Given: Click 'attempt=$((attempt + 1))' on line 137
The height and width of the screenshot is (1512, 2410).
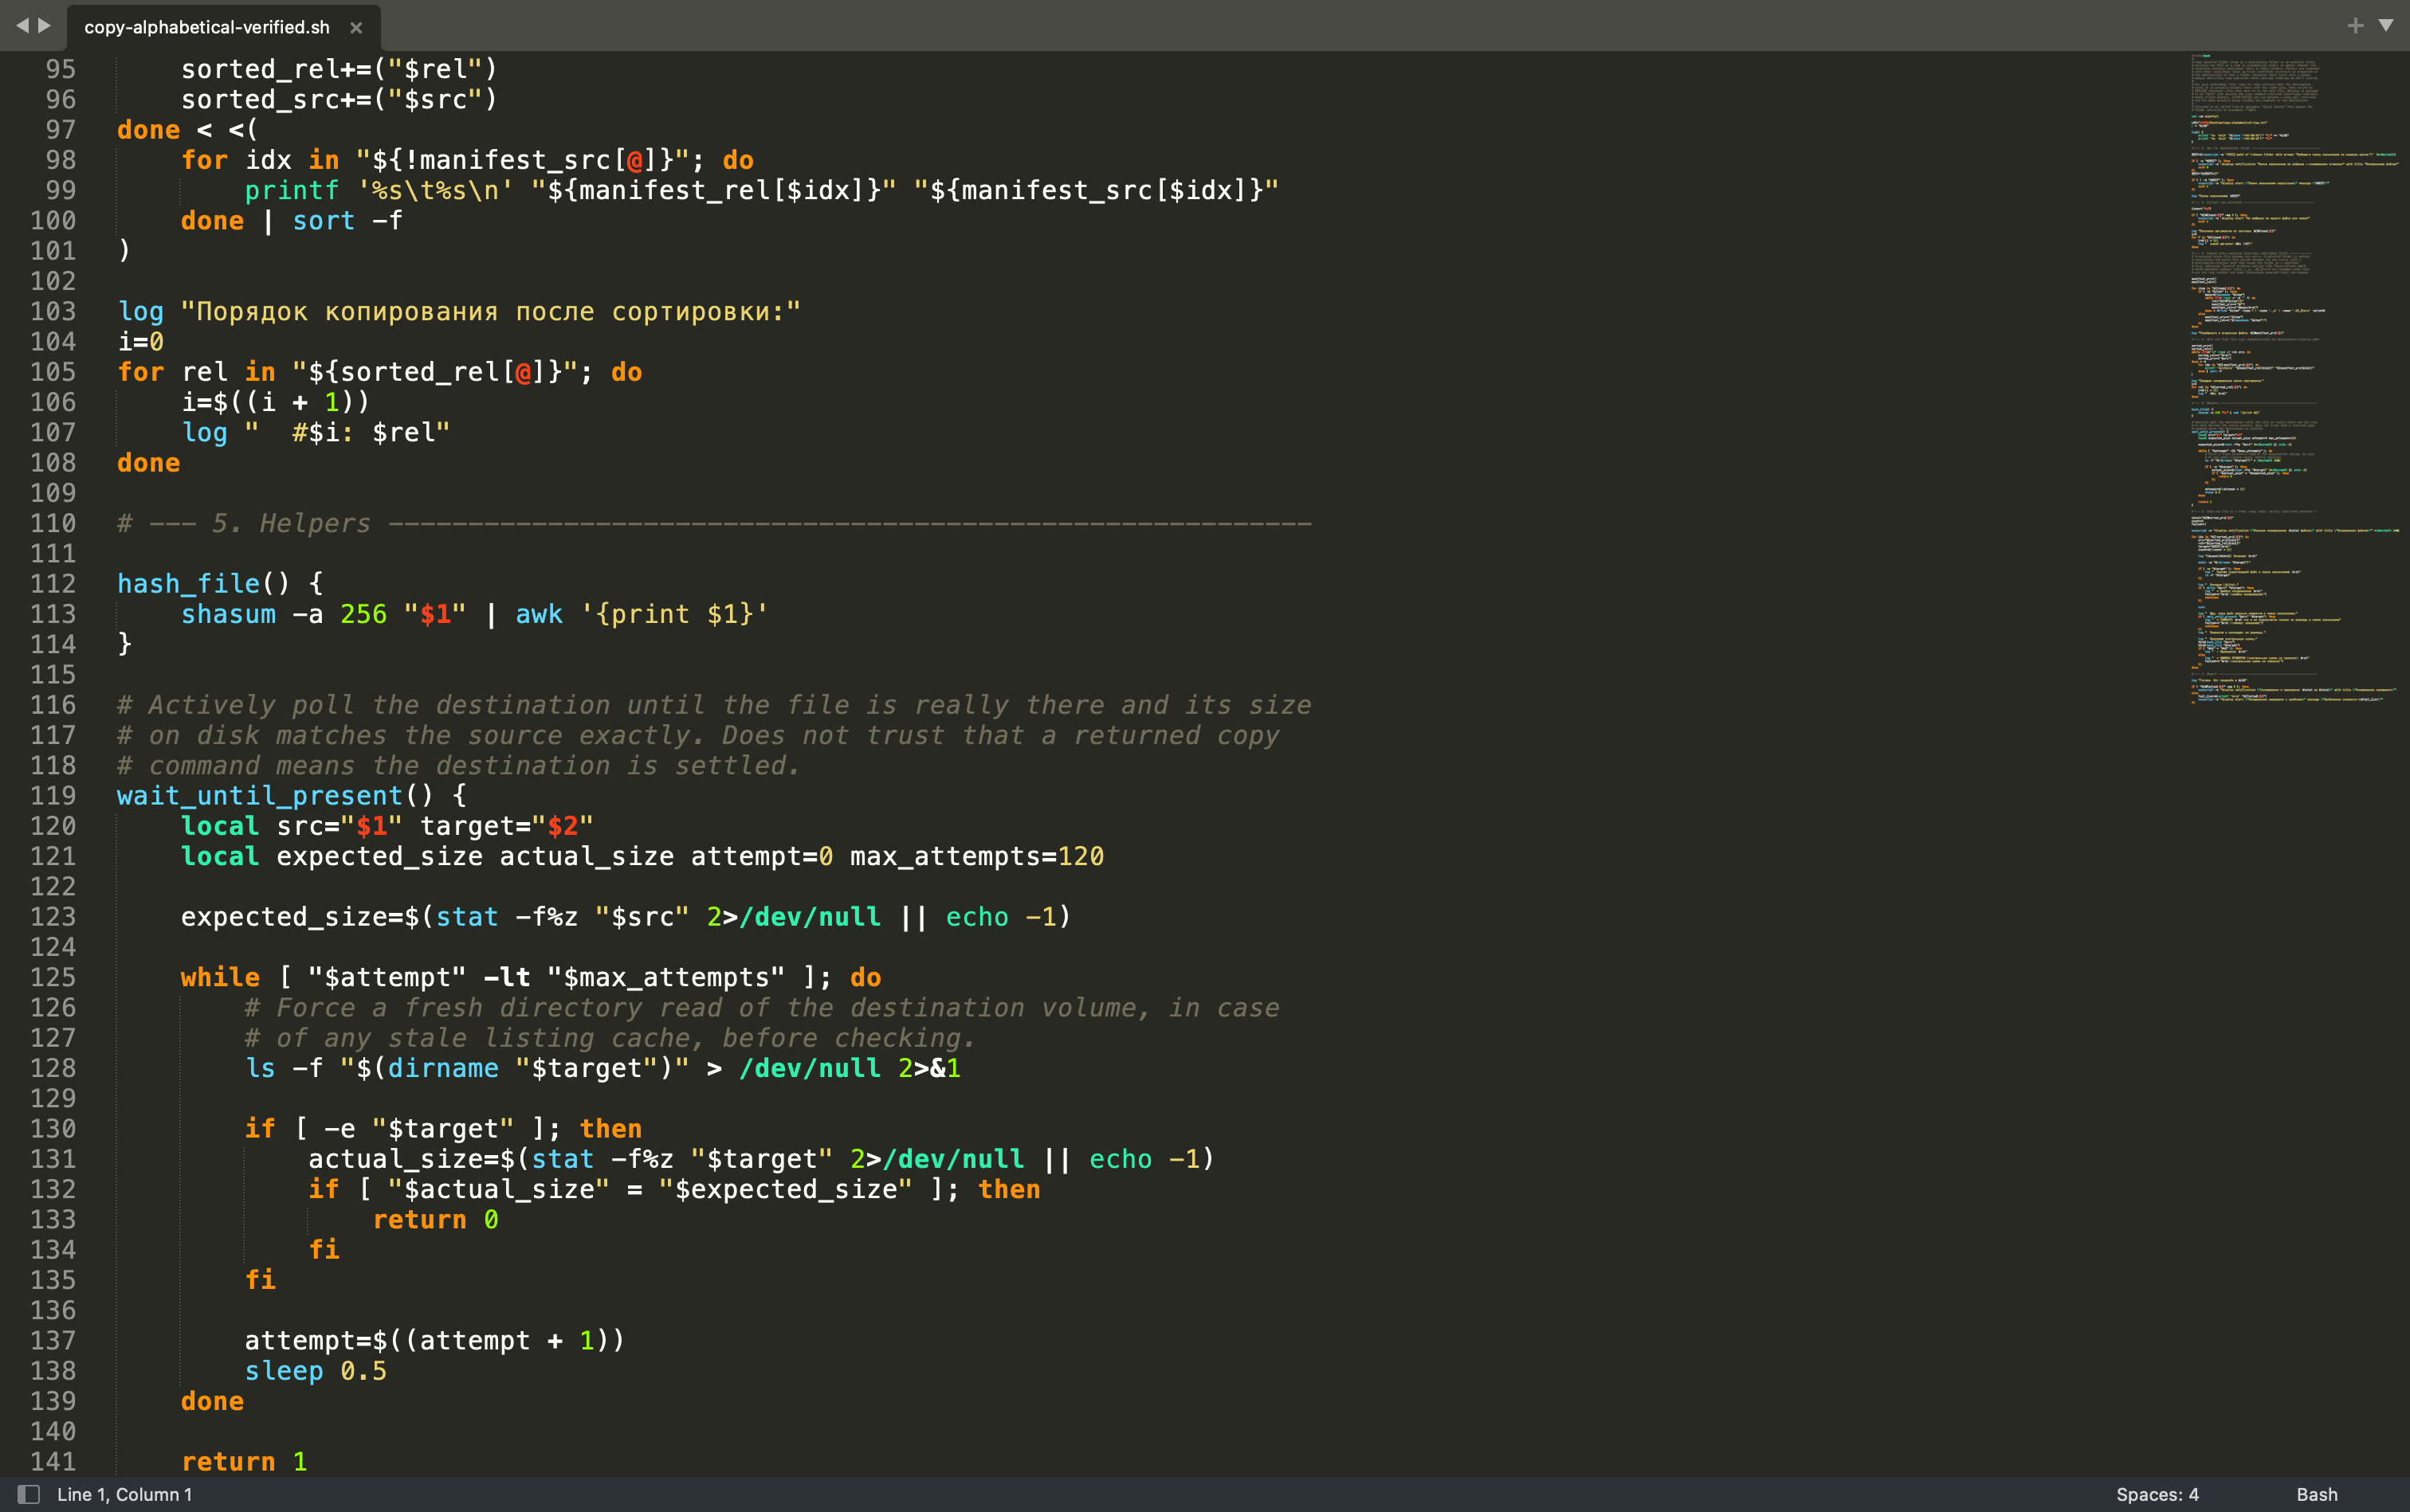Looking at the screenshot, I should (435, 1341).
